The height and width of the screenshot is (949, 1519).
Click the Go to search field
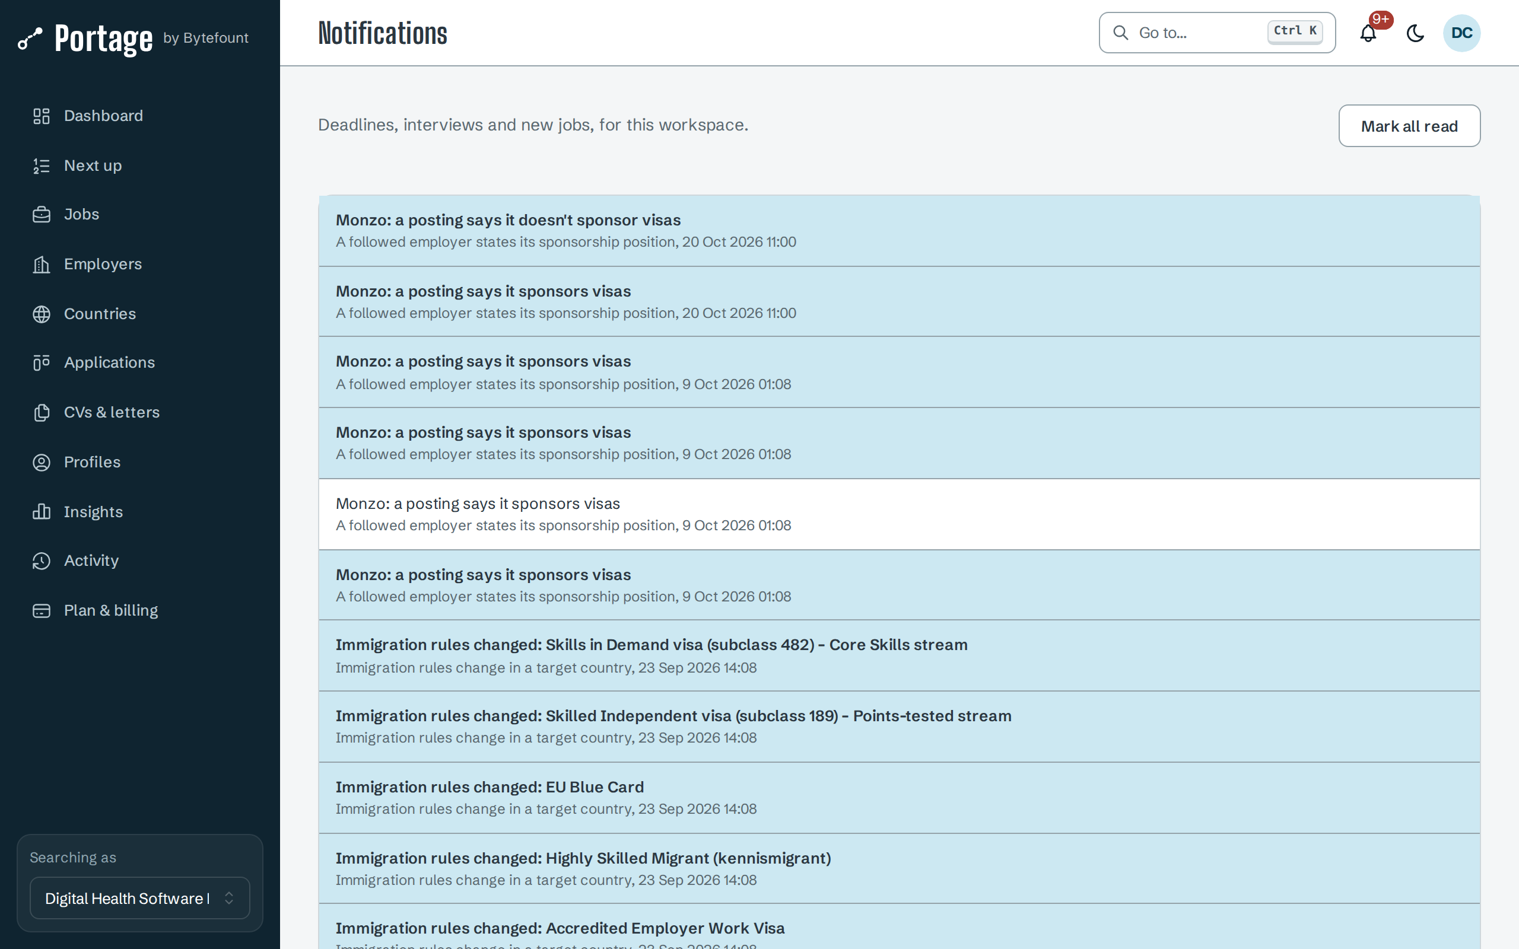point(1216,33)
